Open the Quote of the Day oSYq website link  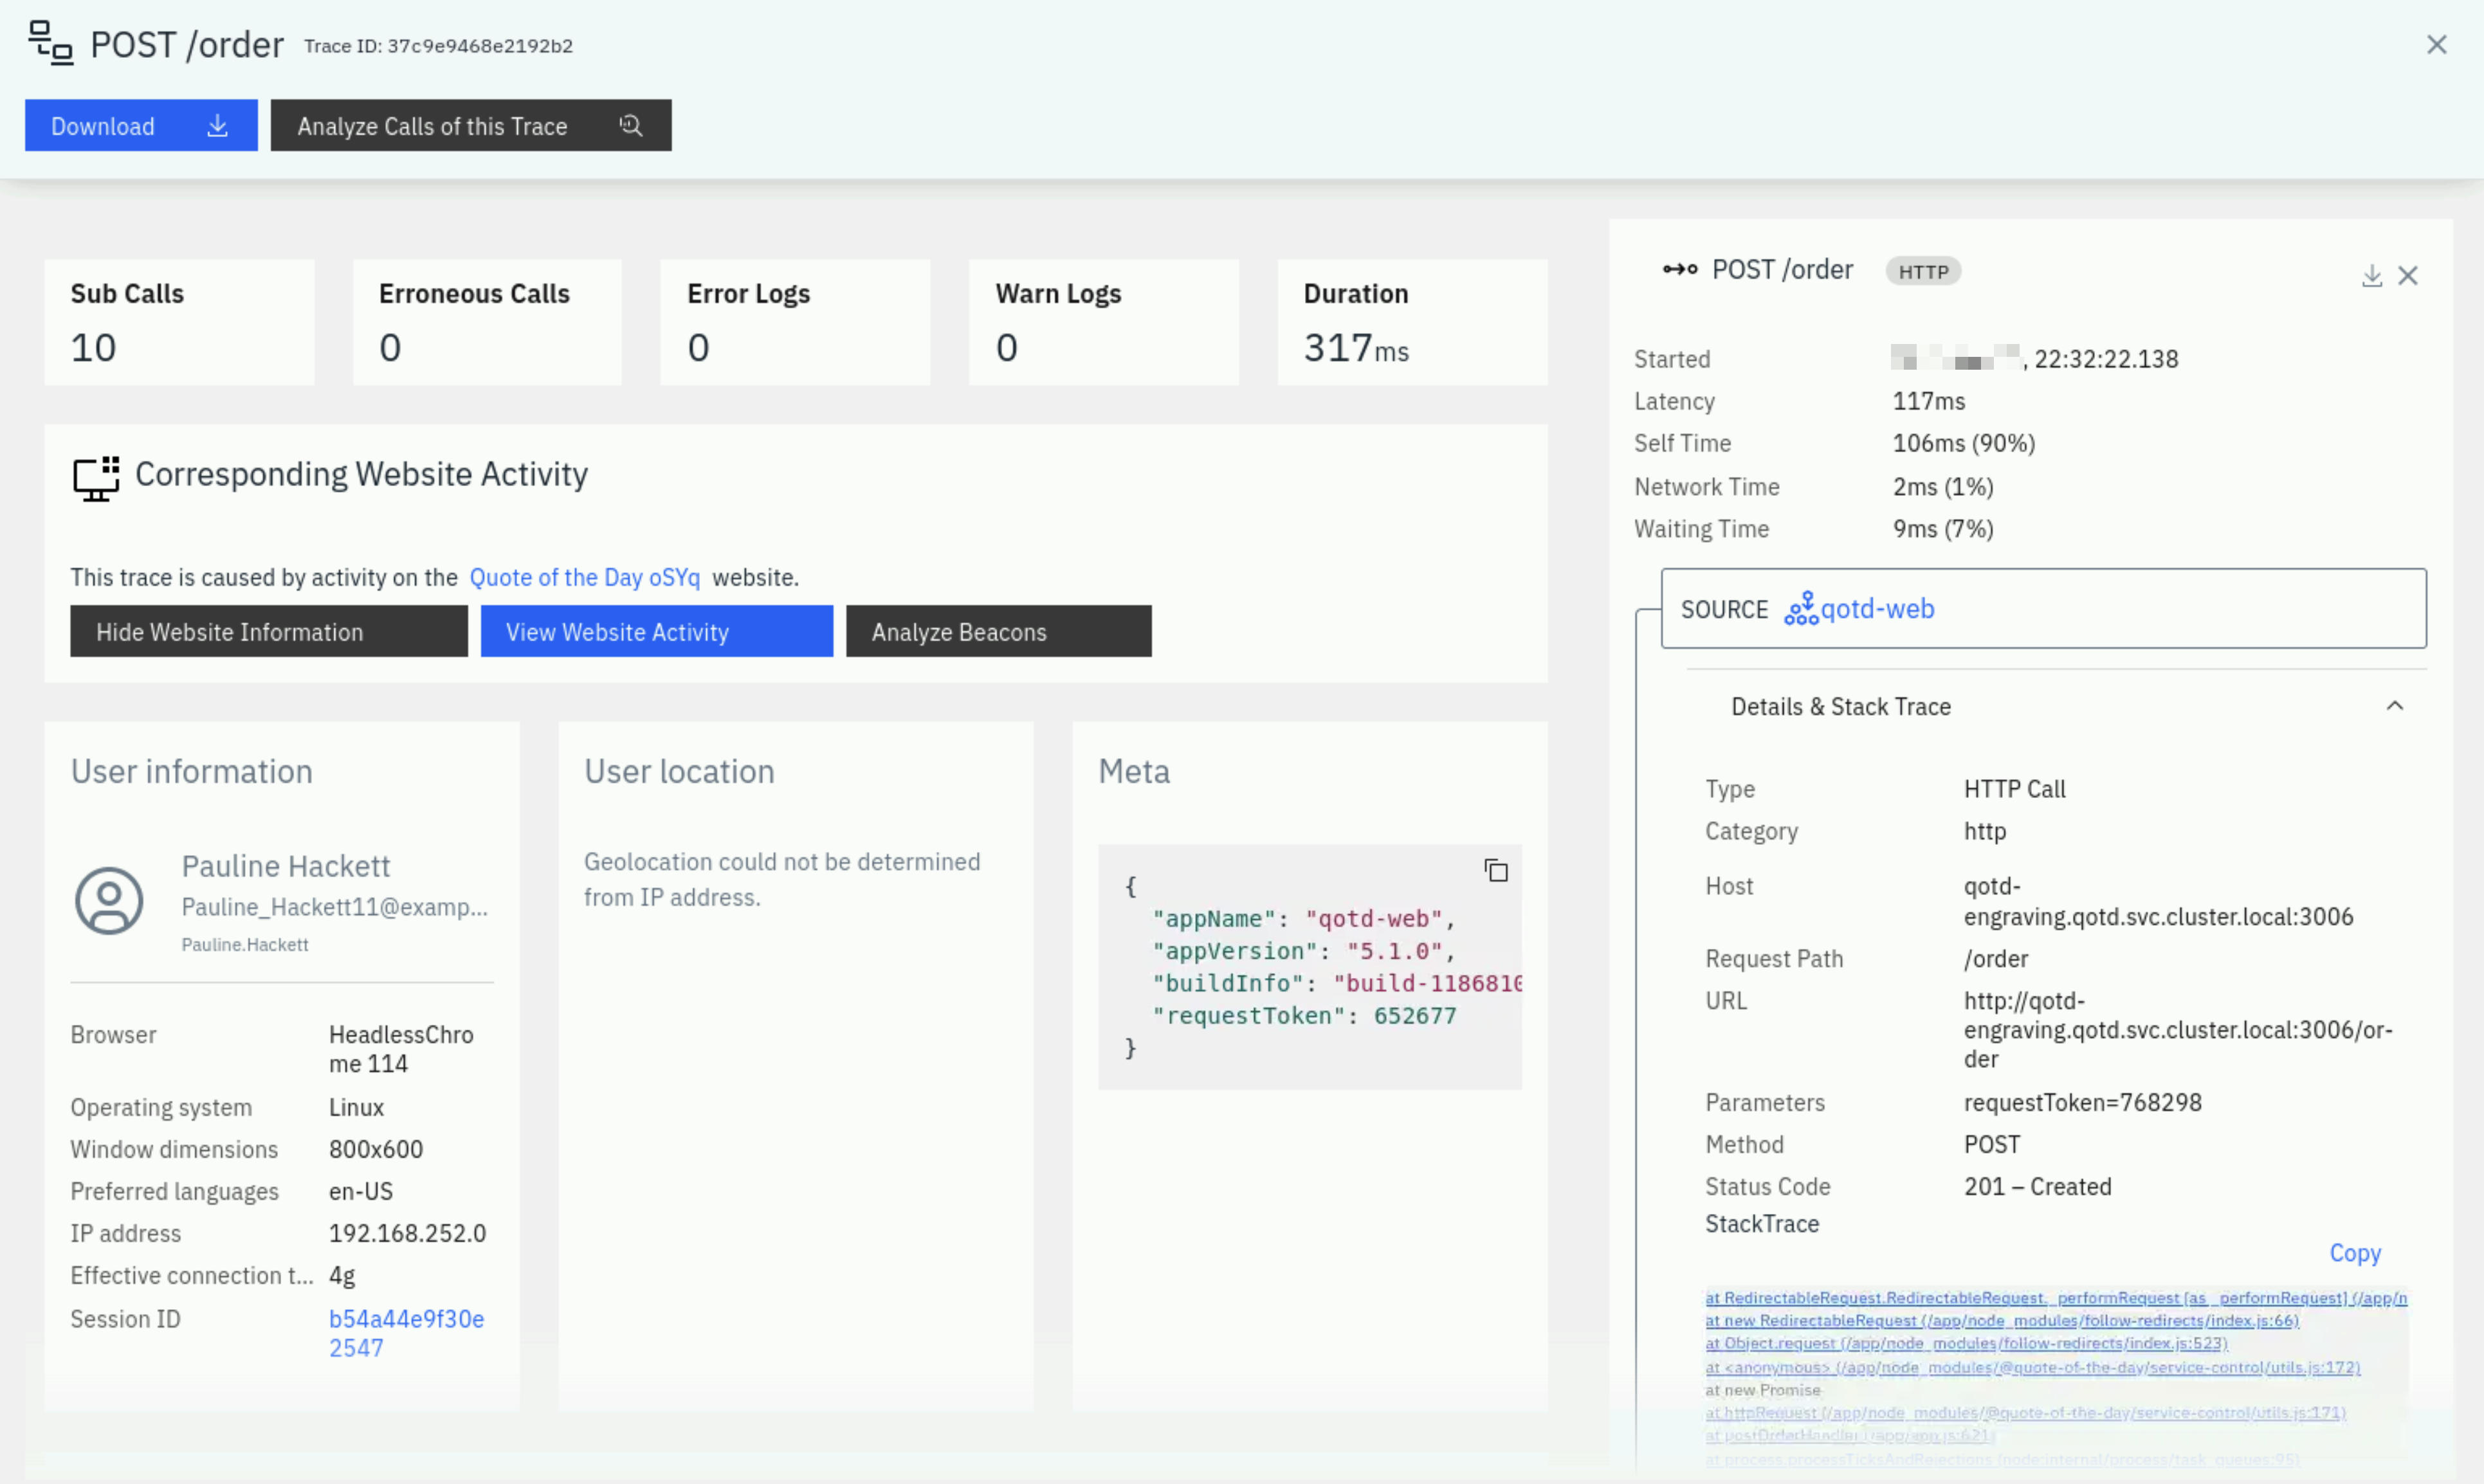[x=585, y=577]
